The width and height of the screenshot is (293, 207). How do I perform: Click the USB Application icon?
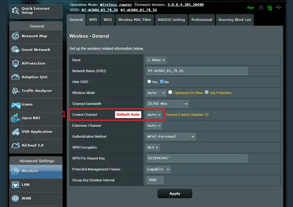pos(16,132)
